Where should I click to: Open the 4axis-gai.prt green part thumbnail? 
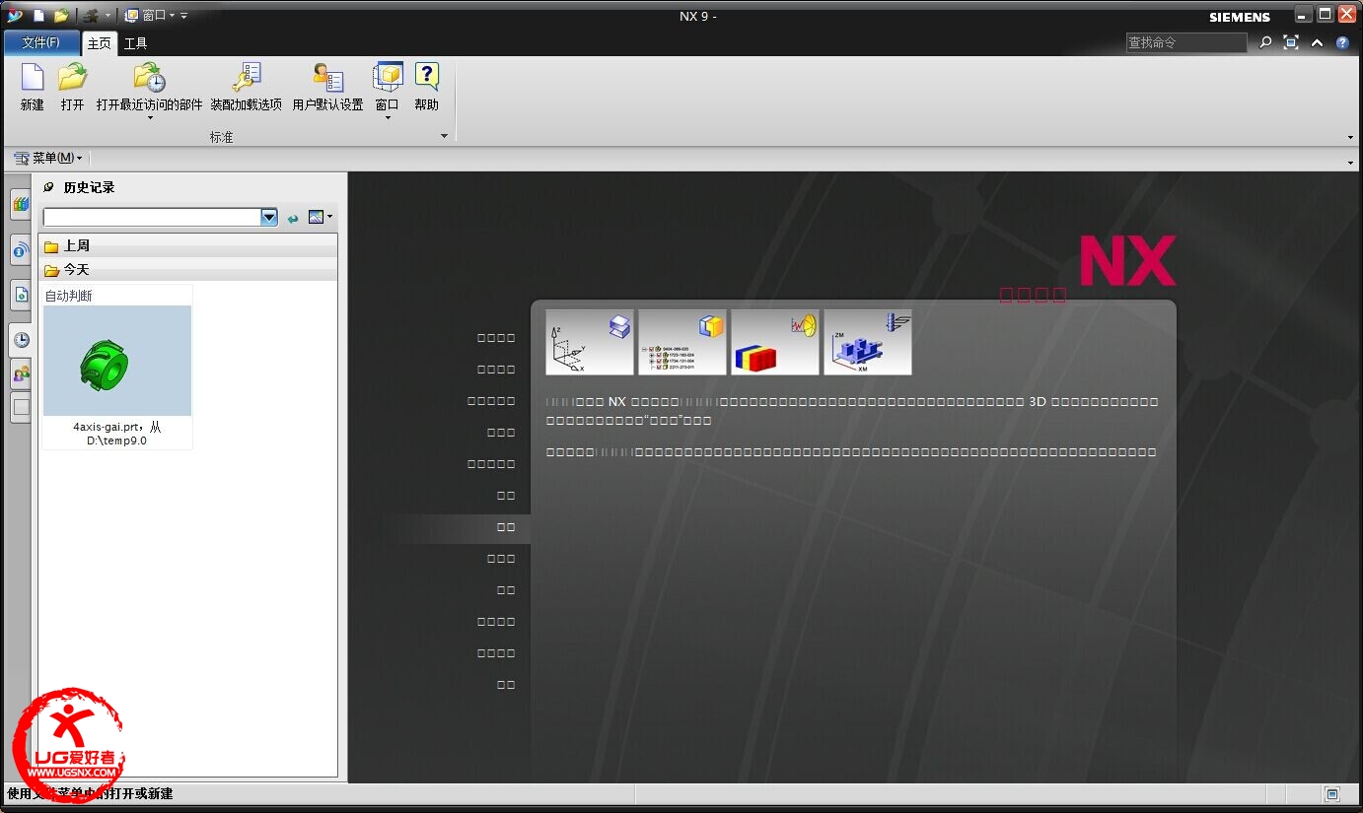coord(117,361)
